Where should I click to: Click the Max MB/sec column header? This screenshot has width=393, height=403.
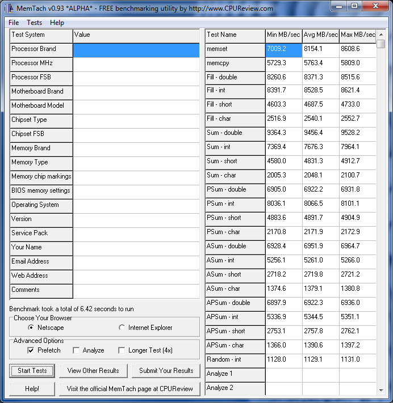358,36
